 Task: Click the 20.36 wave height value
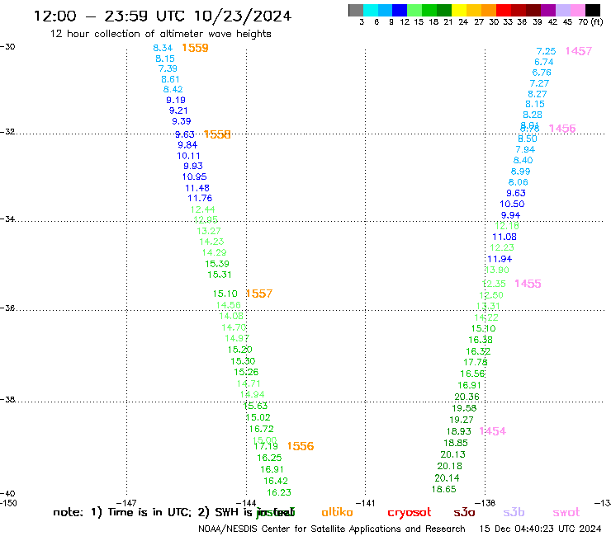coord(467,397)
